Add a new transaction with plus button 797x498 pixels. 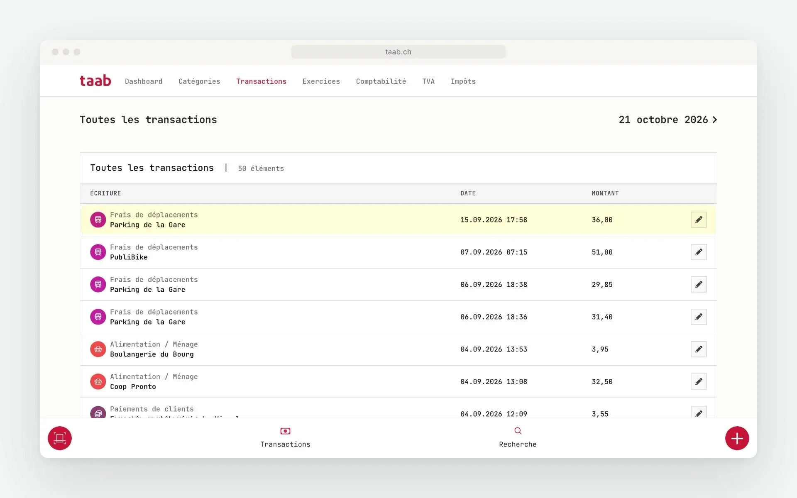[737, 438]
